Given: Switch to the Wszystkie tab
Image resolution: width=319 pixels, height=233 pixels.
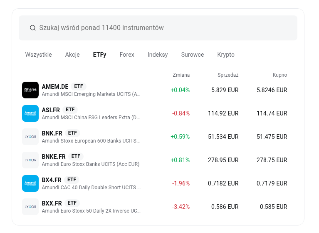Looking at the screenshot, I should click(x=38, y=55).
